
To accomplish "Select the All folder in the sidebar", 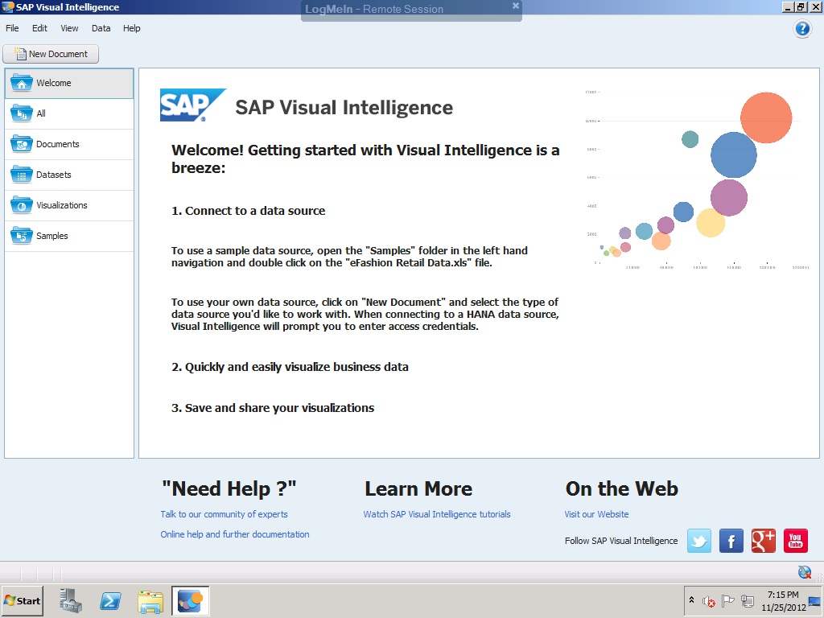I will click(69, 113).
